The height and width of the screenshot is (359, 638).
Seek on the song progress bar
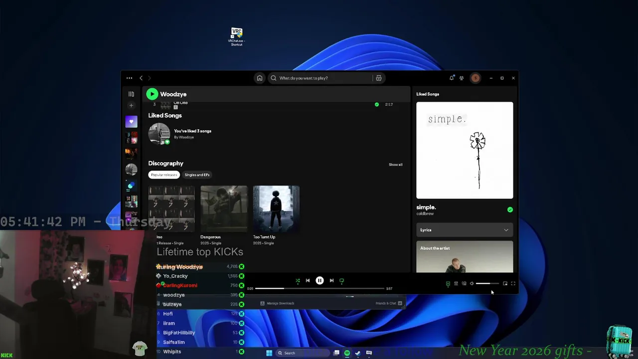(319, 288)
